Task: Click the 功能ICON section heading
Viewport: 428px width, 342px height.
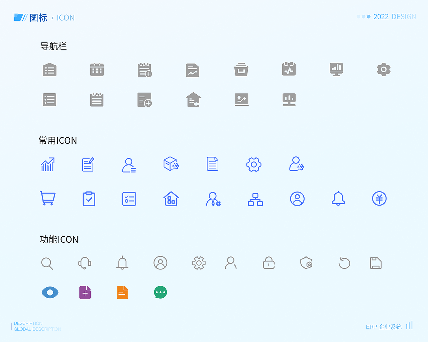Action: coord(59,239)
